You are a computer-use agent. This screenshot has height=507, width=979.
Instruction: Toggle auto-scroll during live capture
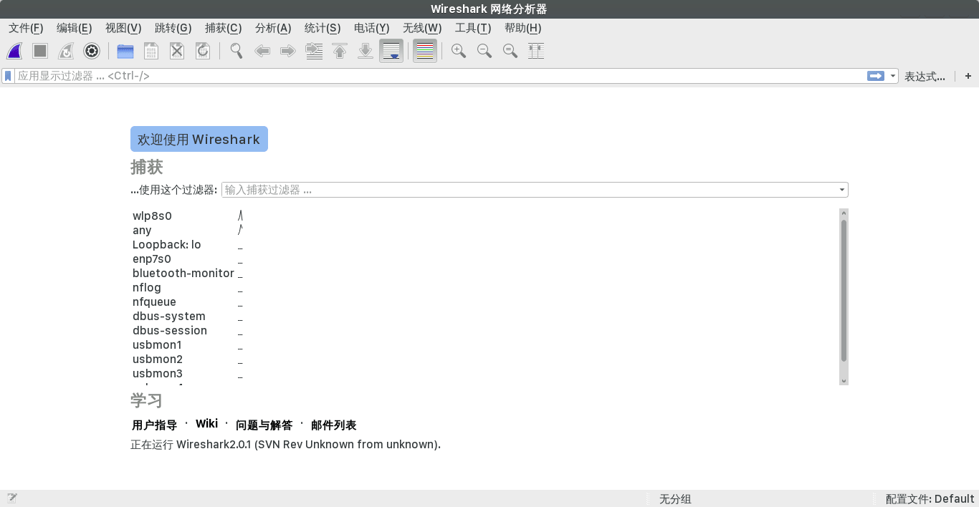[391, 51]
